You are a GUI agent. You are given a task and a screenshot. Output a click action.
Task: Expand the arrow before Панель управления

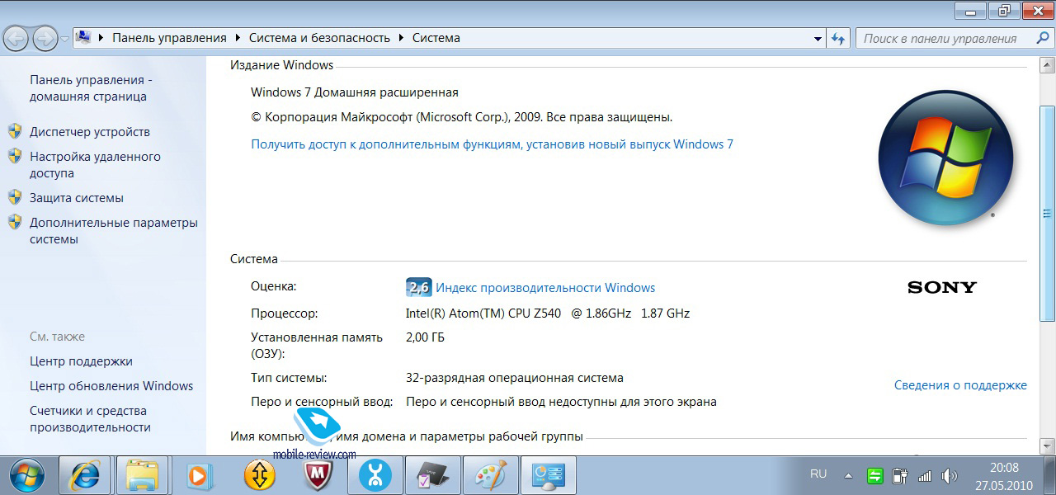pyautogui.click(x=101, y=38)
